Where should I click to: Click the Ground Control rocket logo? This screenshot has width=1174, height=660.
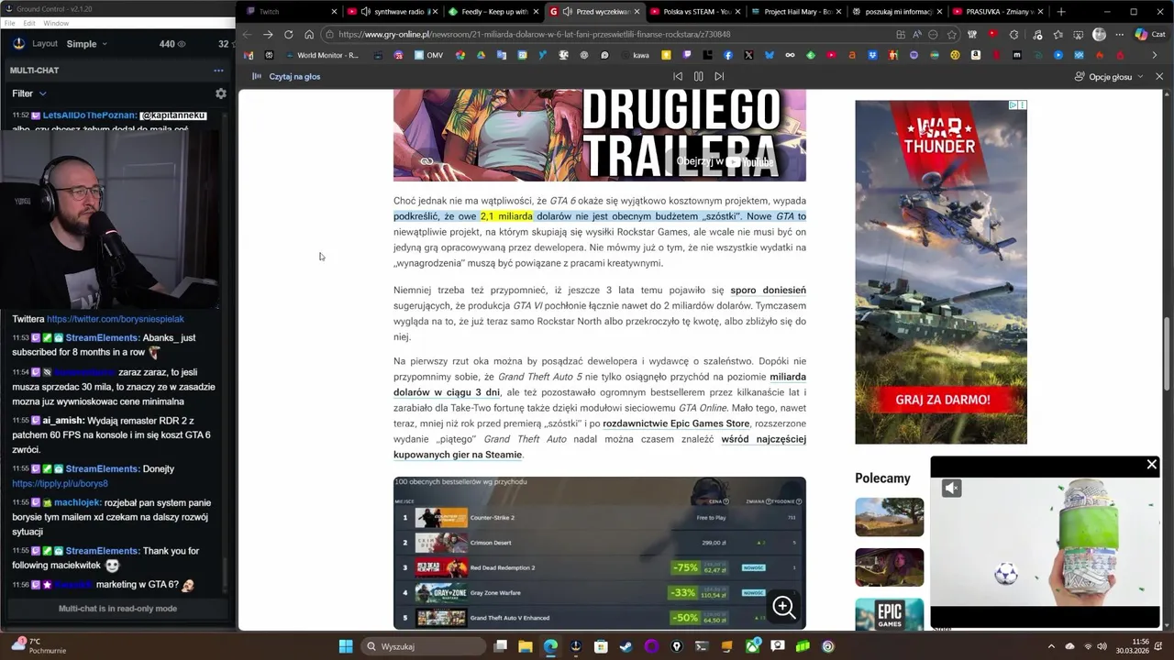point(18,44)
